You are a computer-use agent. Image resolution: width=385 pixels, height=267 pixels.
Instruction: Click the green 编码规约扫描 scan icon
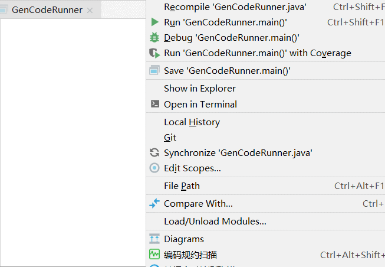pyautogui.click(x=154, y=255)
